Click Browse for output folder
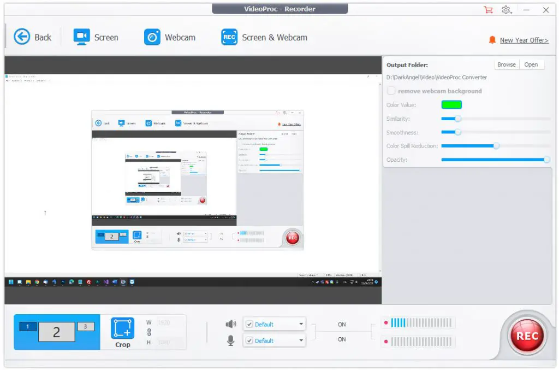The height and width of the screenshot is (370, 559). [x=506, y=64]
